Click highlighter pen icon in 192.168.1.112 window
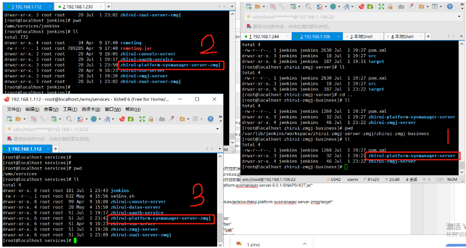This screenshot has width=466, height=248. click(x=170, y=119)
